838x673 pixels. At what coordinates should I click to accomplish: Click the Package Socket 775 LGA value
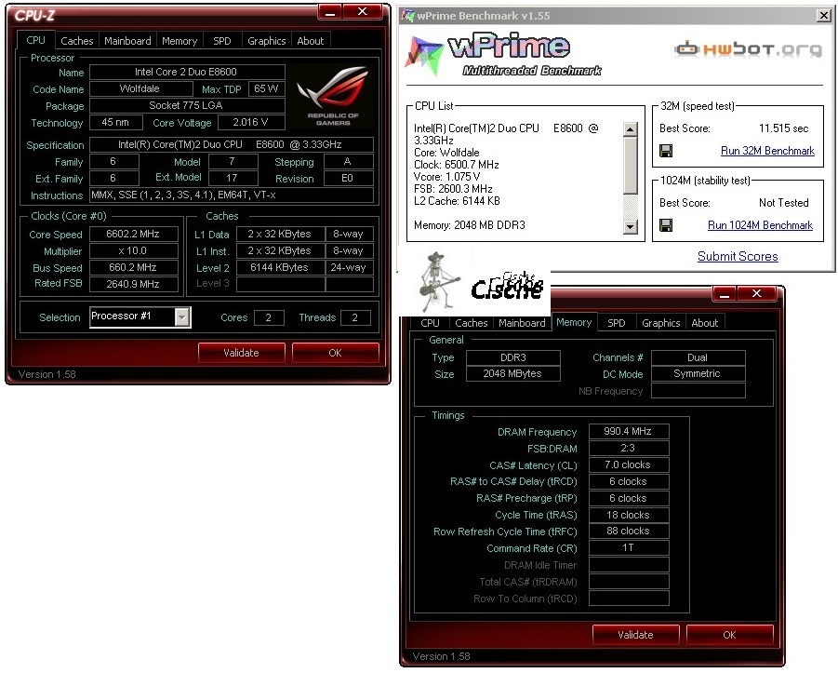point(187,105)
